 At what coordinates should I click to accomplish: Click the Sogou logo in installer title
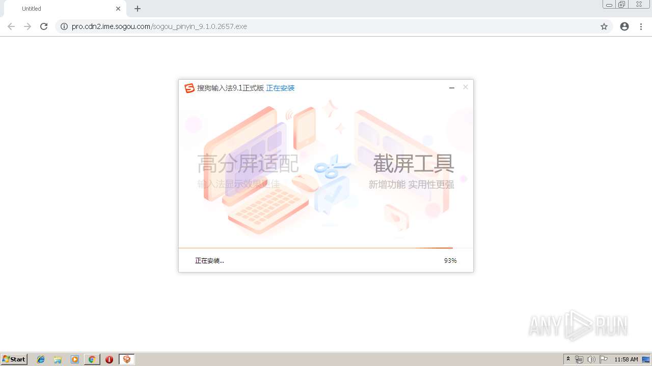point(189,88)
